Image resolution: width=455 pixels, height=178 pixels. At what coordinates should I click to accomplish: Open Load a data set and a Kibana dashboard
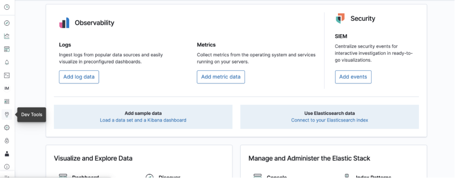(x=143, y=120)
